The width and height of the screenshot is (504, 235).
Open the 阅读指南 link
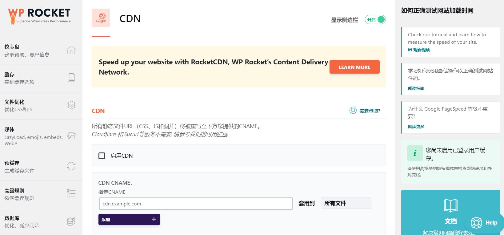(x=416, y=88)
